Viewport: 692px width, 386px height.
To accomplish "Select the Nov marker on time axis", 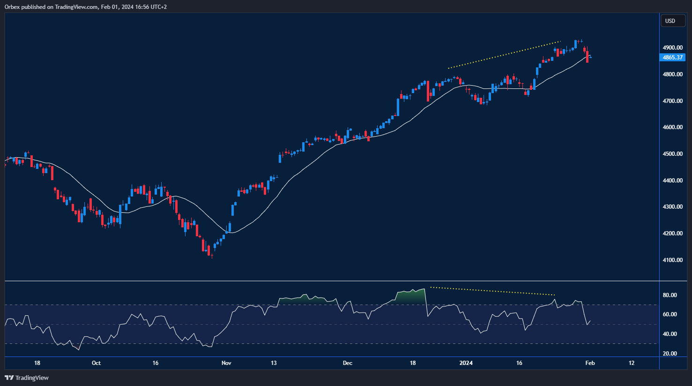I will tap(226, 363).
